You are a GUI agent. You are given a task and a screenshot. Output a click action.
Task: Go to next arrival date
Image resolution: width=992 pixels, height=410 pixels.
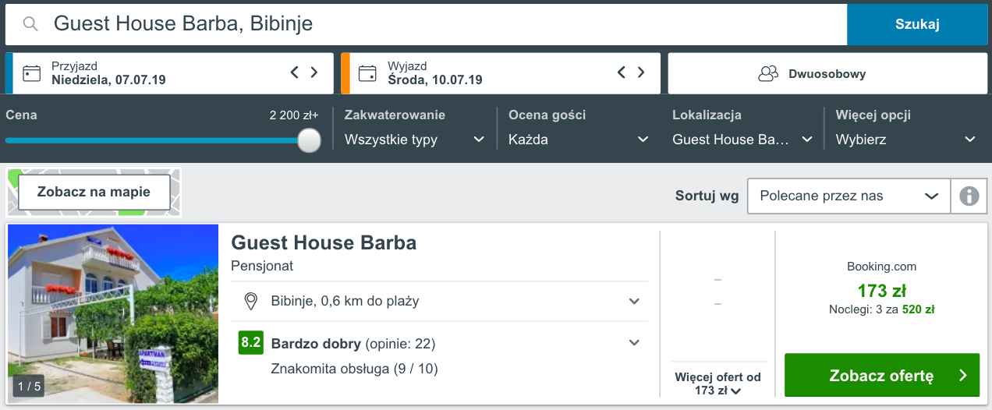pyautogui.click(x=314, y=72)
